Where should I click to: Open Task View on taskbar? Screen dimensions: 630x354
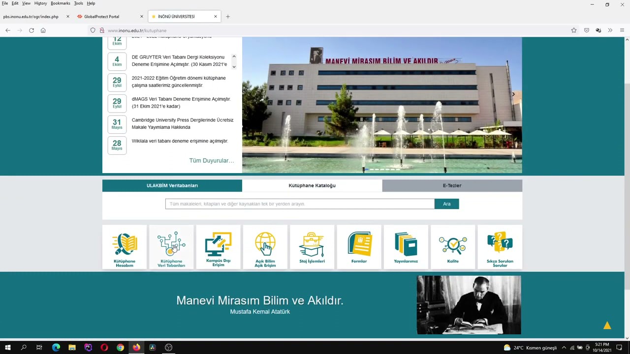coord(39,348)
